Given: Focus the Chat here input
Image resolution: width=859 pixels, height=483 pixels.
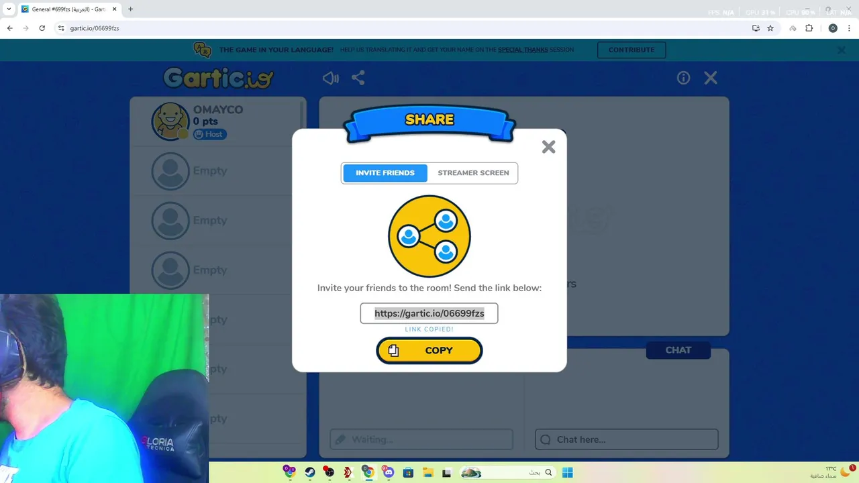Looking at the screenshot, I should pyautogui.click(x=627, y=439).
